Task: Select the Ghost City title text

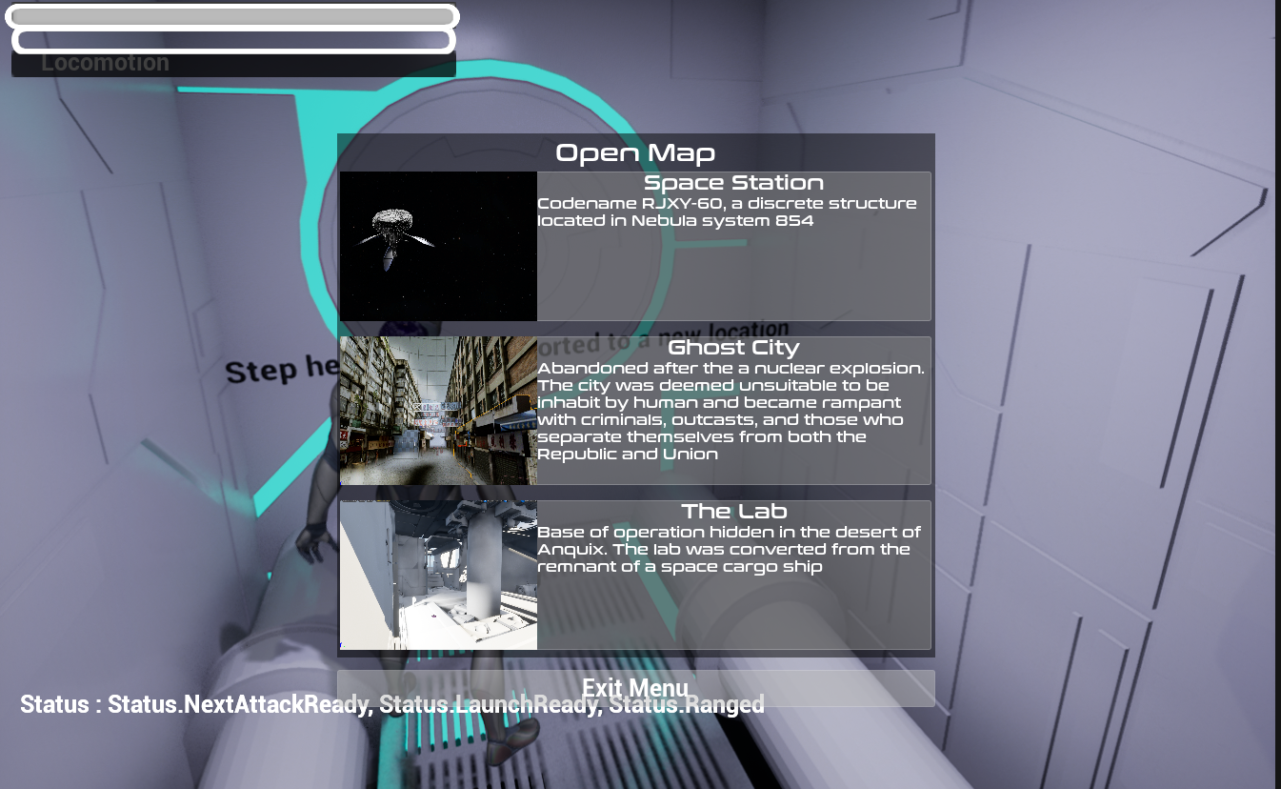Action: [x=733, y=348]
